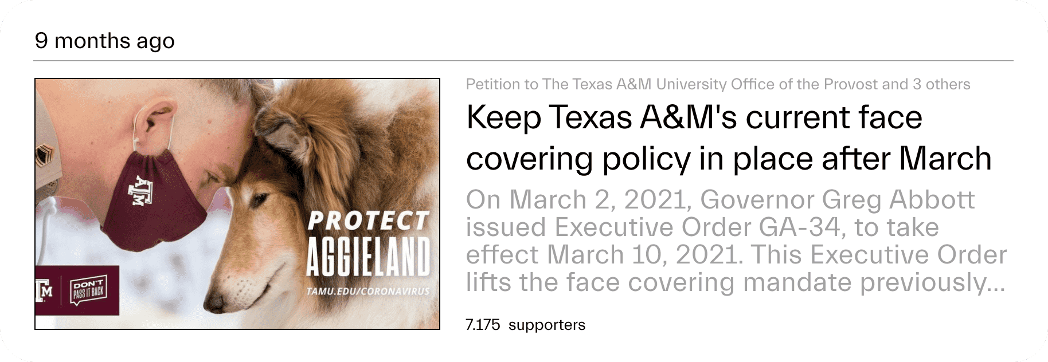Open the Protect Aggieland petition thumbnail
Screen dimensions: 1048x362
[x=237, y=204]
